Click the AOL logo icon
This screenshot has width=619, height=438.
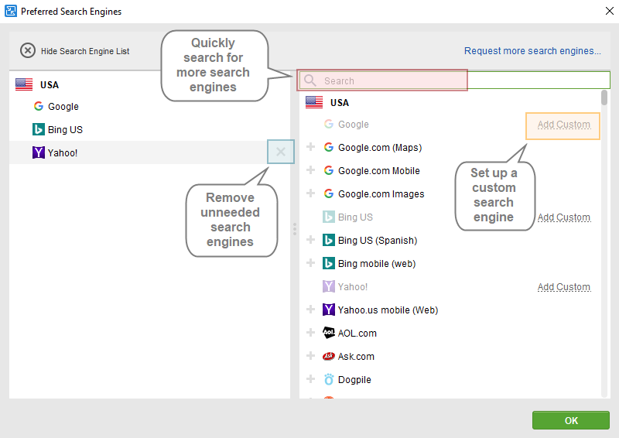(x=328, y=333)
